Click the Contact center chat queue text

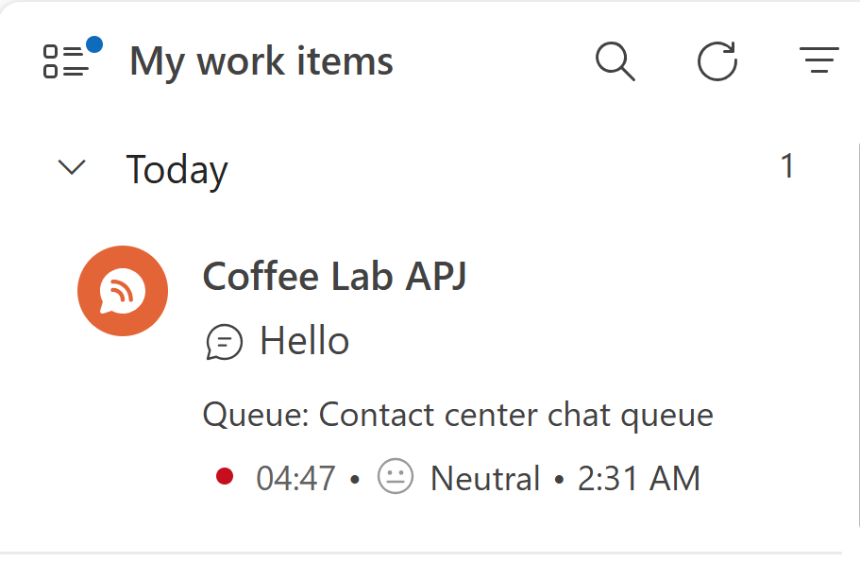click(458, 414)
